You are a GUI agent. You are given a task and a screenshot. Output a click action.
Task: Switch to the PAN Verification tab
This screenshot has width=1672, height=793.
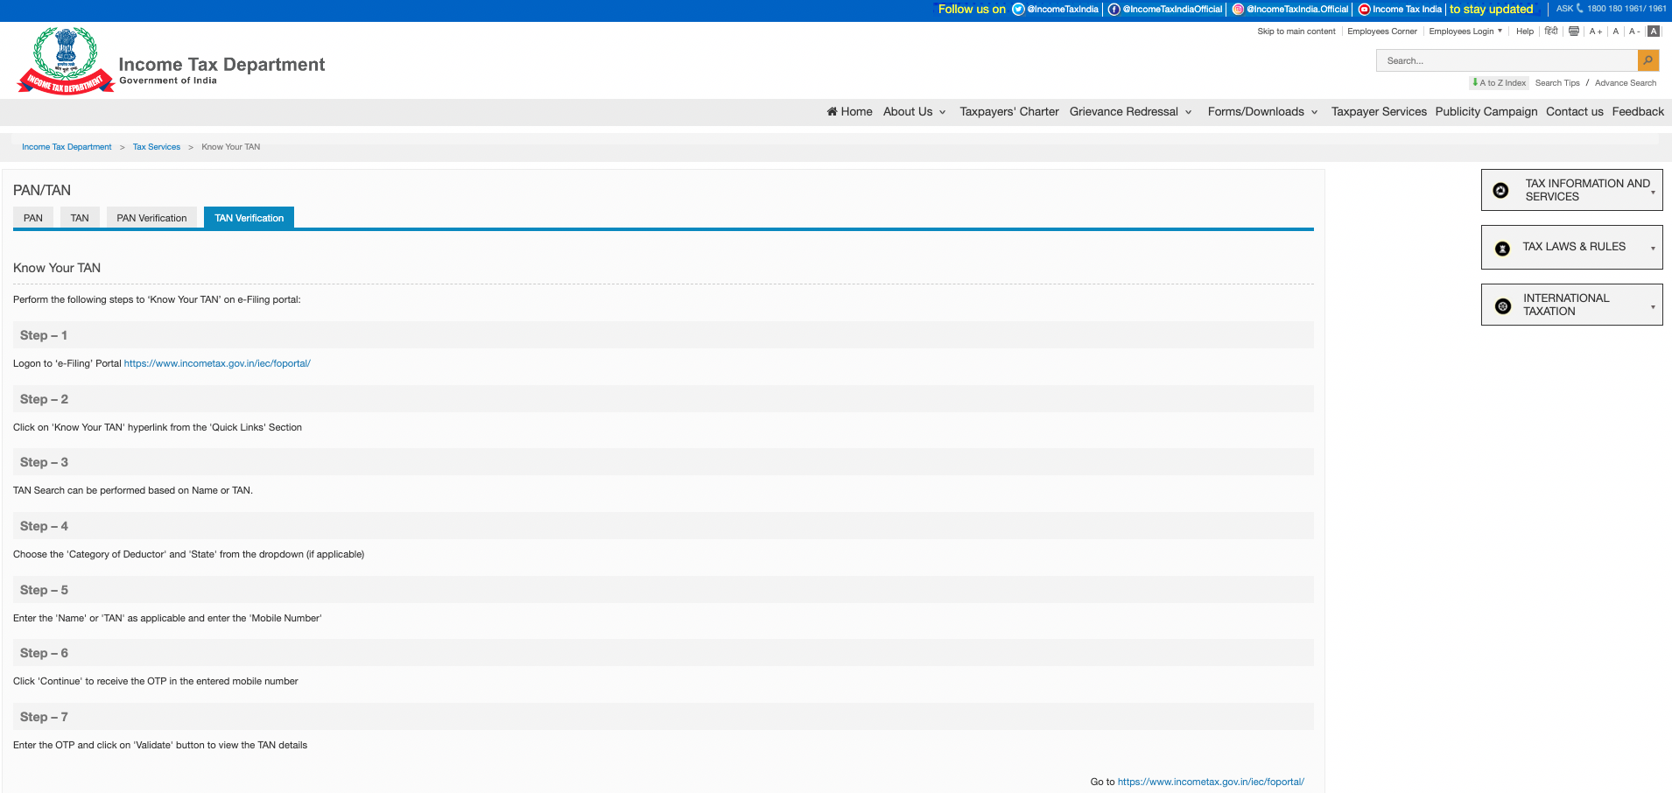point(152,218)
